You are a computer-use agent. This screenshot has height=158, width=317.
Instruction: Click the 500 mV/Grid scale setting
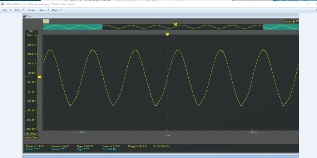pyautogui.click(x=31, y=134)
